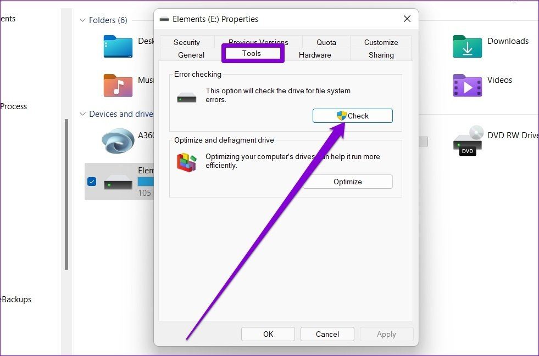This screenshot has width=539, height=356.
Task: Select the Process item in navigation pane
Action: click(13, 106)
